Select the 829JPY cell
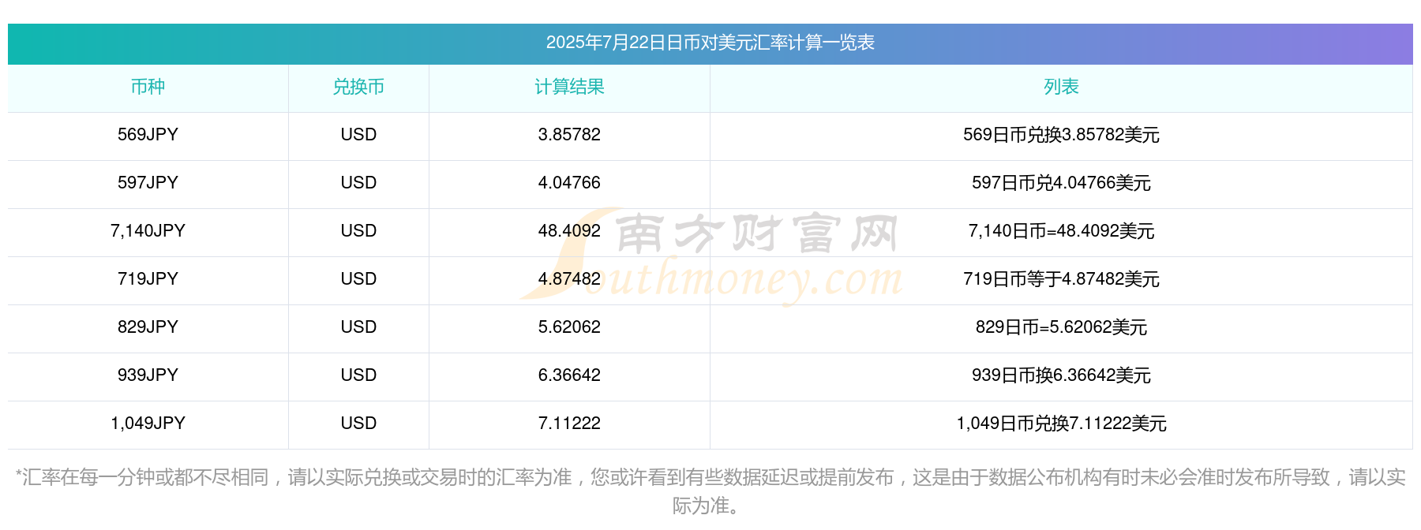This screenshot has width=1421, height=530. [x=148, y=327]
